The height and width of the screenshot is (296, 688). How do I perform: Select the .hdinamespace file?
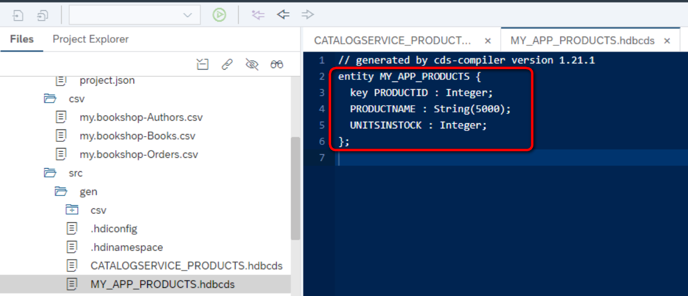(127, 247)
